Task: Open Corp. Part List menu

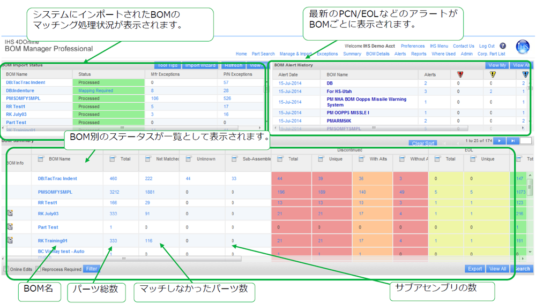Action: pyautogui.click(x=491, y=54)
